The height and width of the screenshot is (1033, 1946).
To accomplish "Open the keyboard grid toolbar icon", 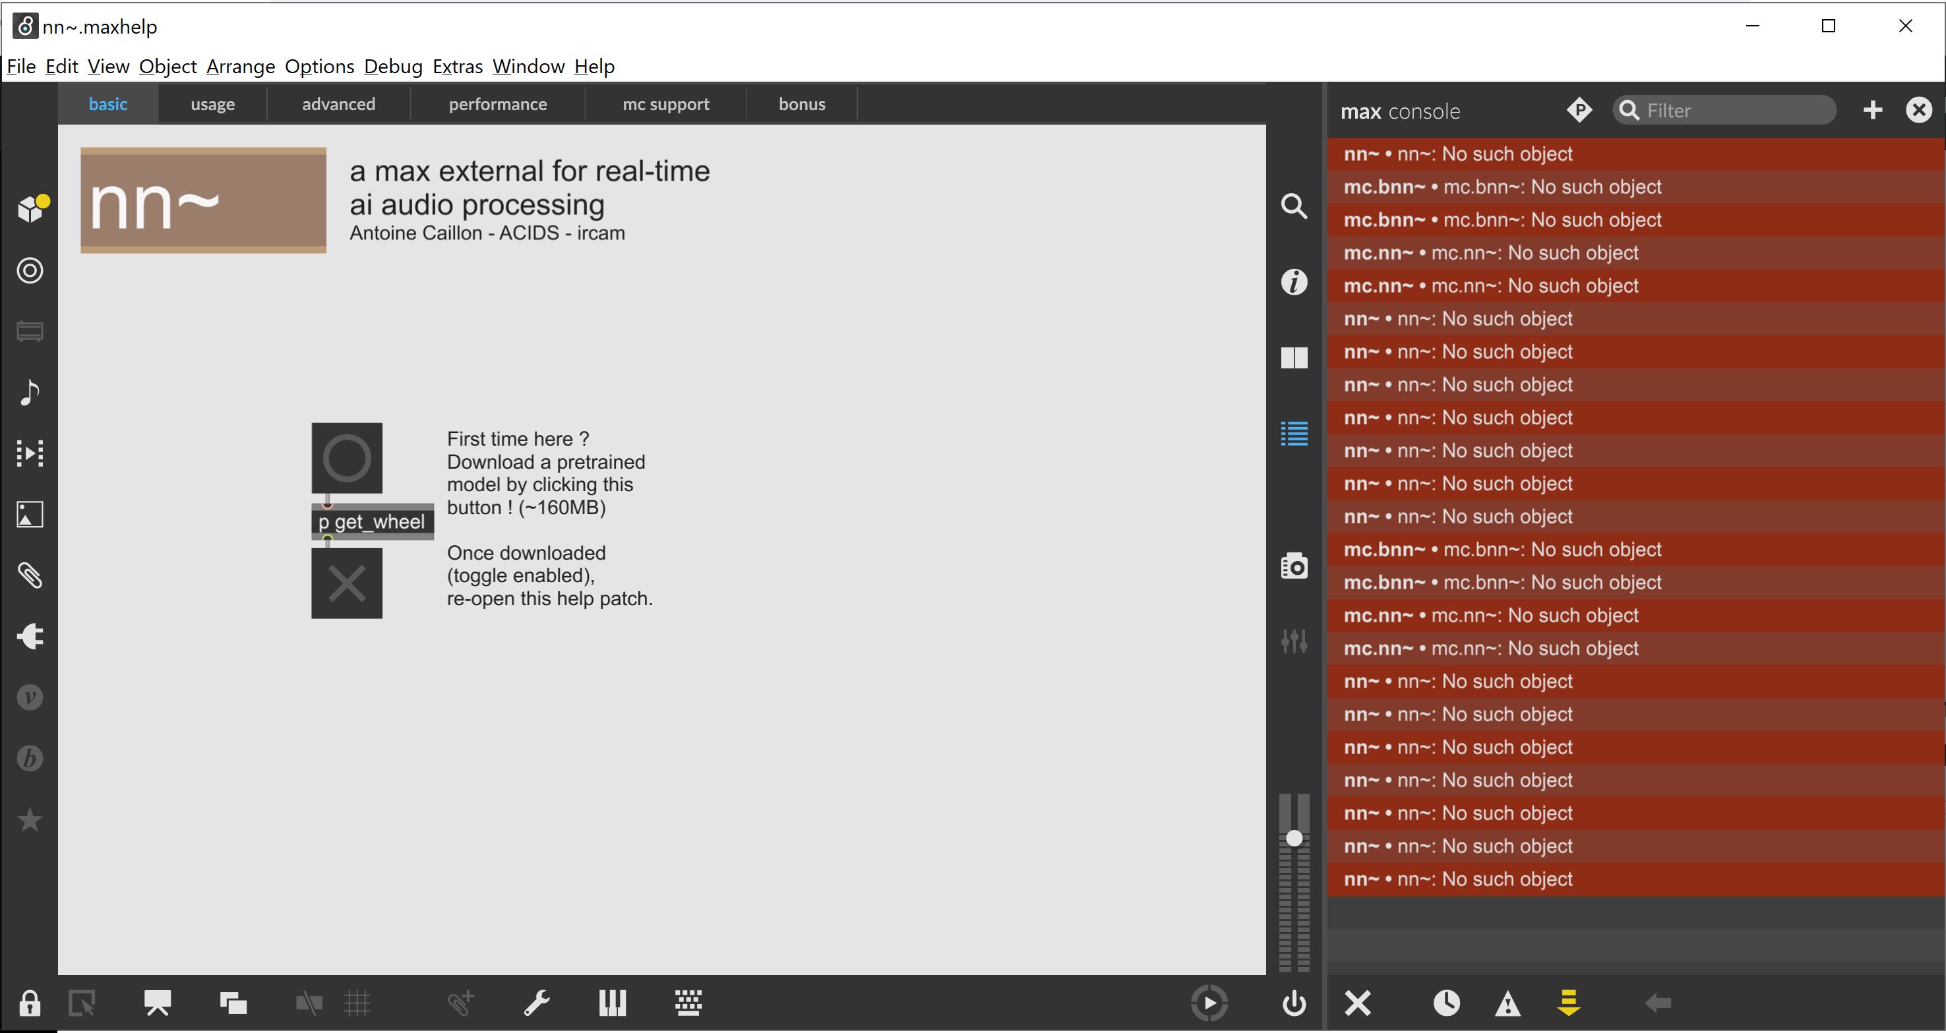I will pos(688,1003).
